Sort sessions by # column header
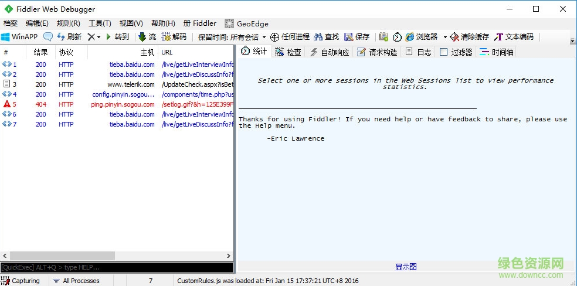This screenshot has height=286, width=577. click(x=13, y=52)
